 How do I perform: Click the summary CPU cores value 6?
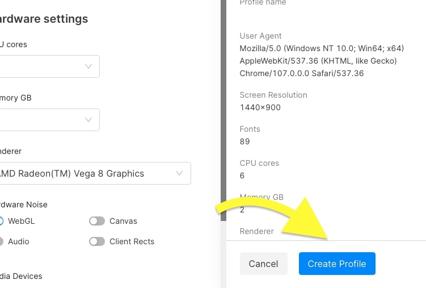[x=242, y=176]
